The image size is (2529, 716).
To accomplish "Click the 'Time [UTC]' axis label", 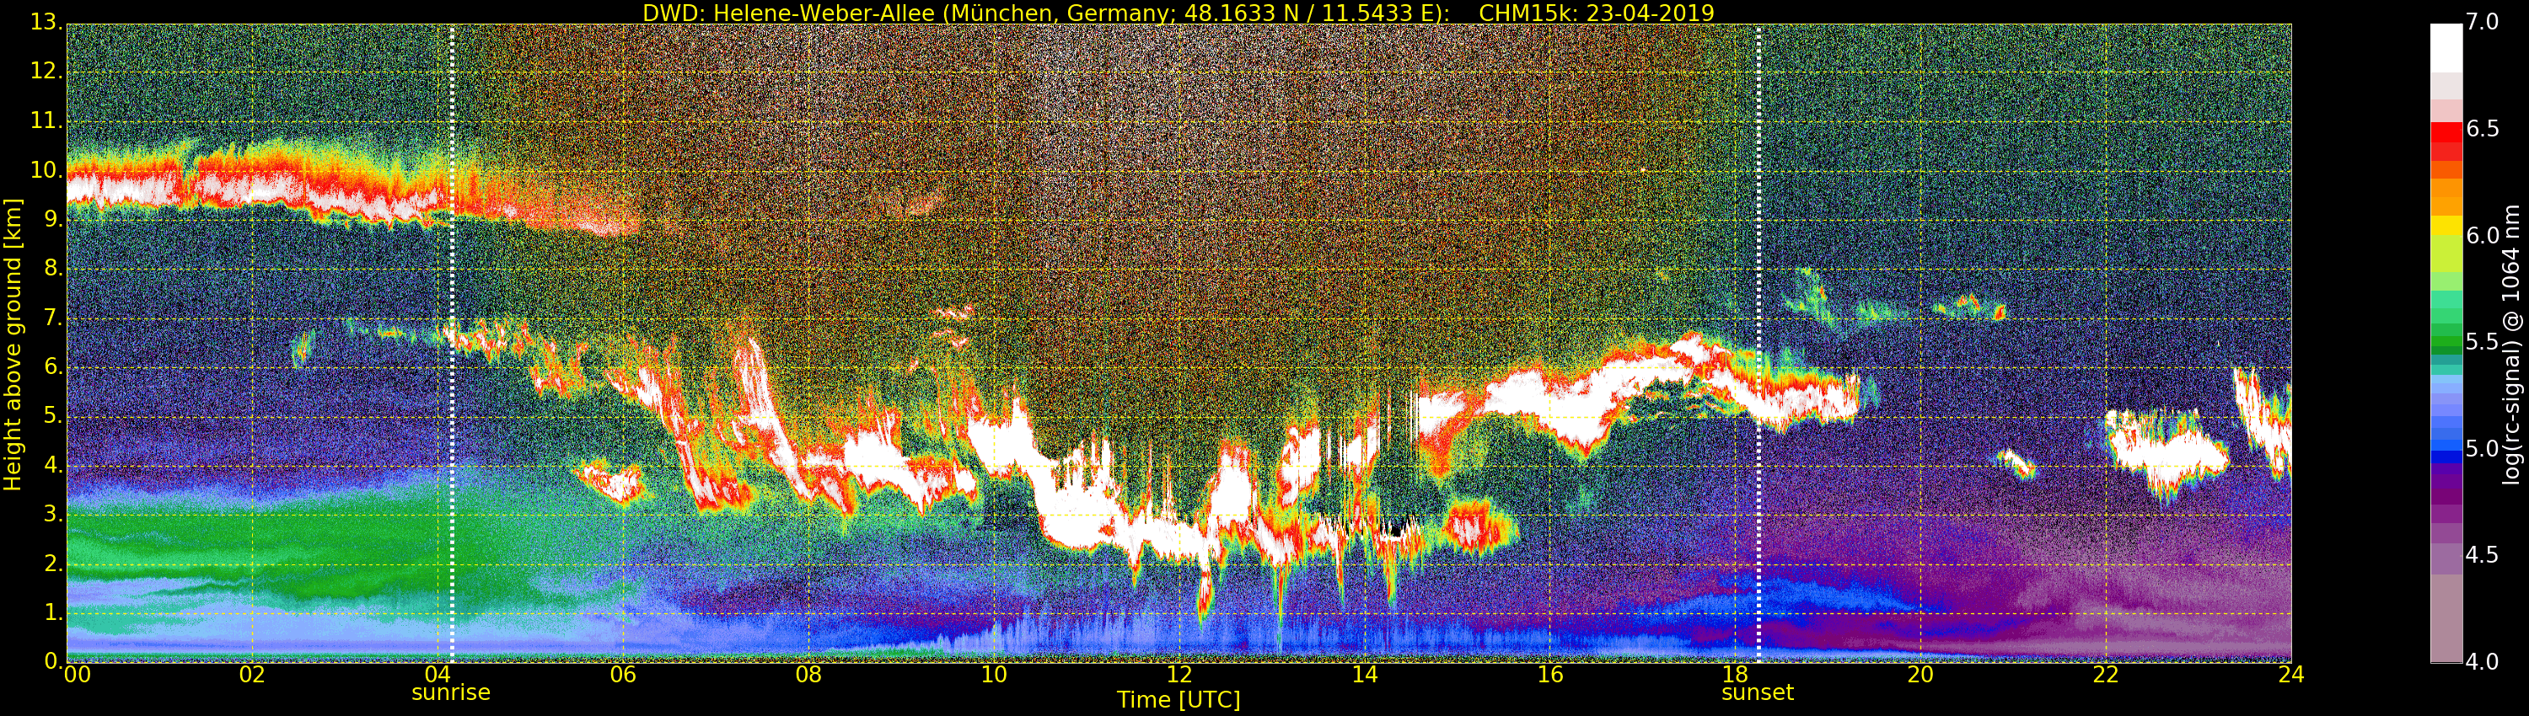I will (1179, 700).
